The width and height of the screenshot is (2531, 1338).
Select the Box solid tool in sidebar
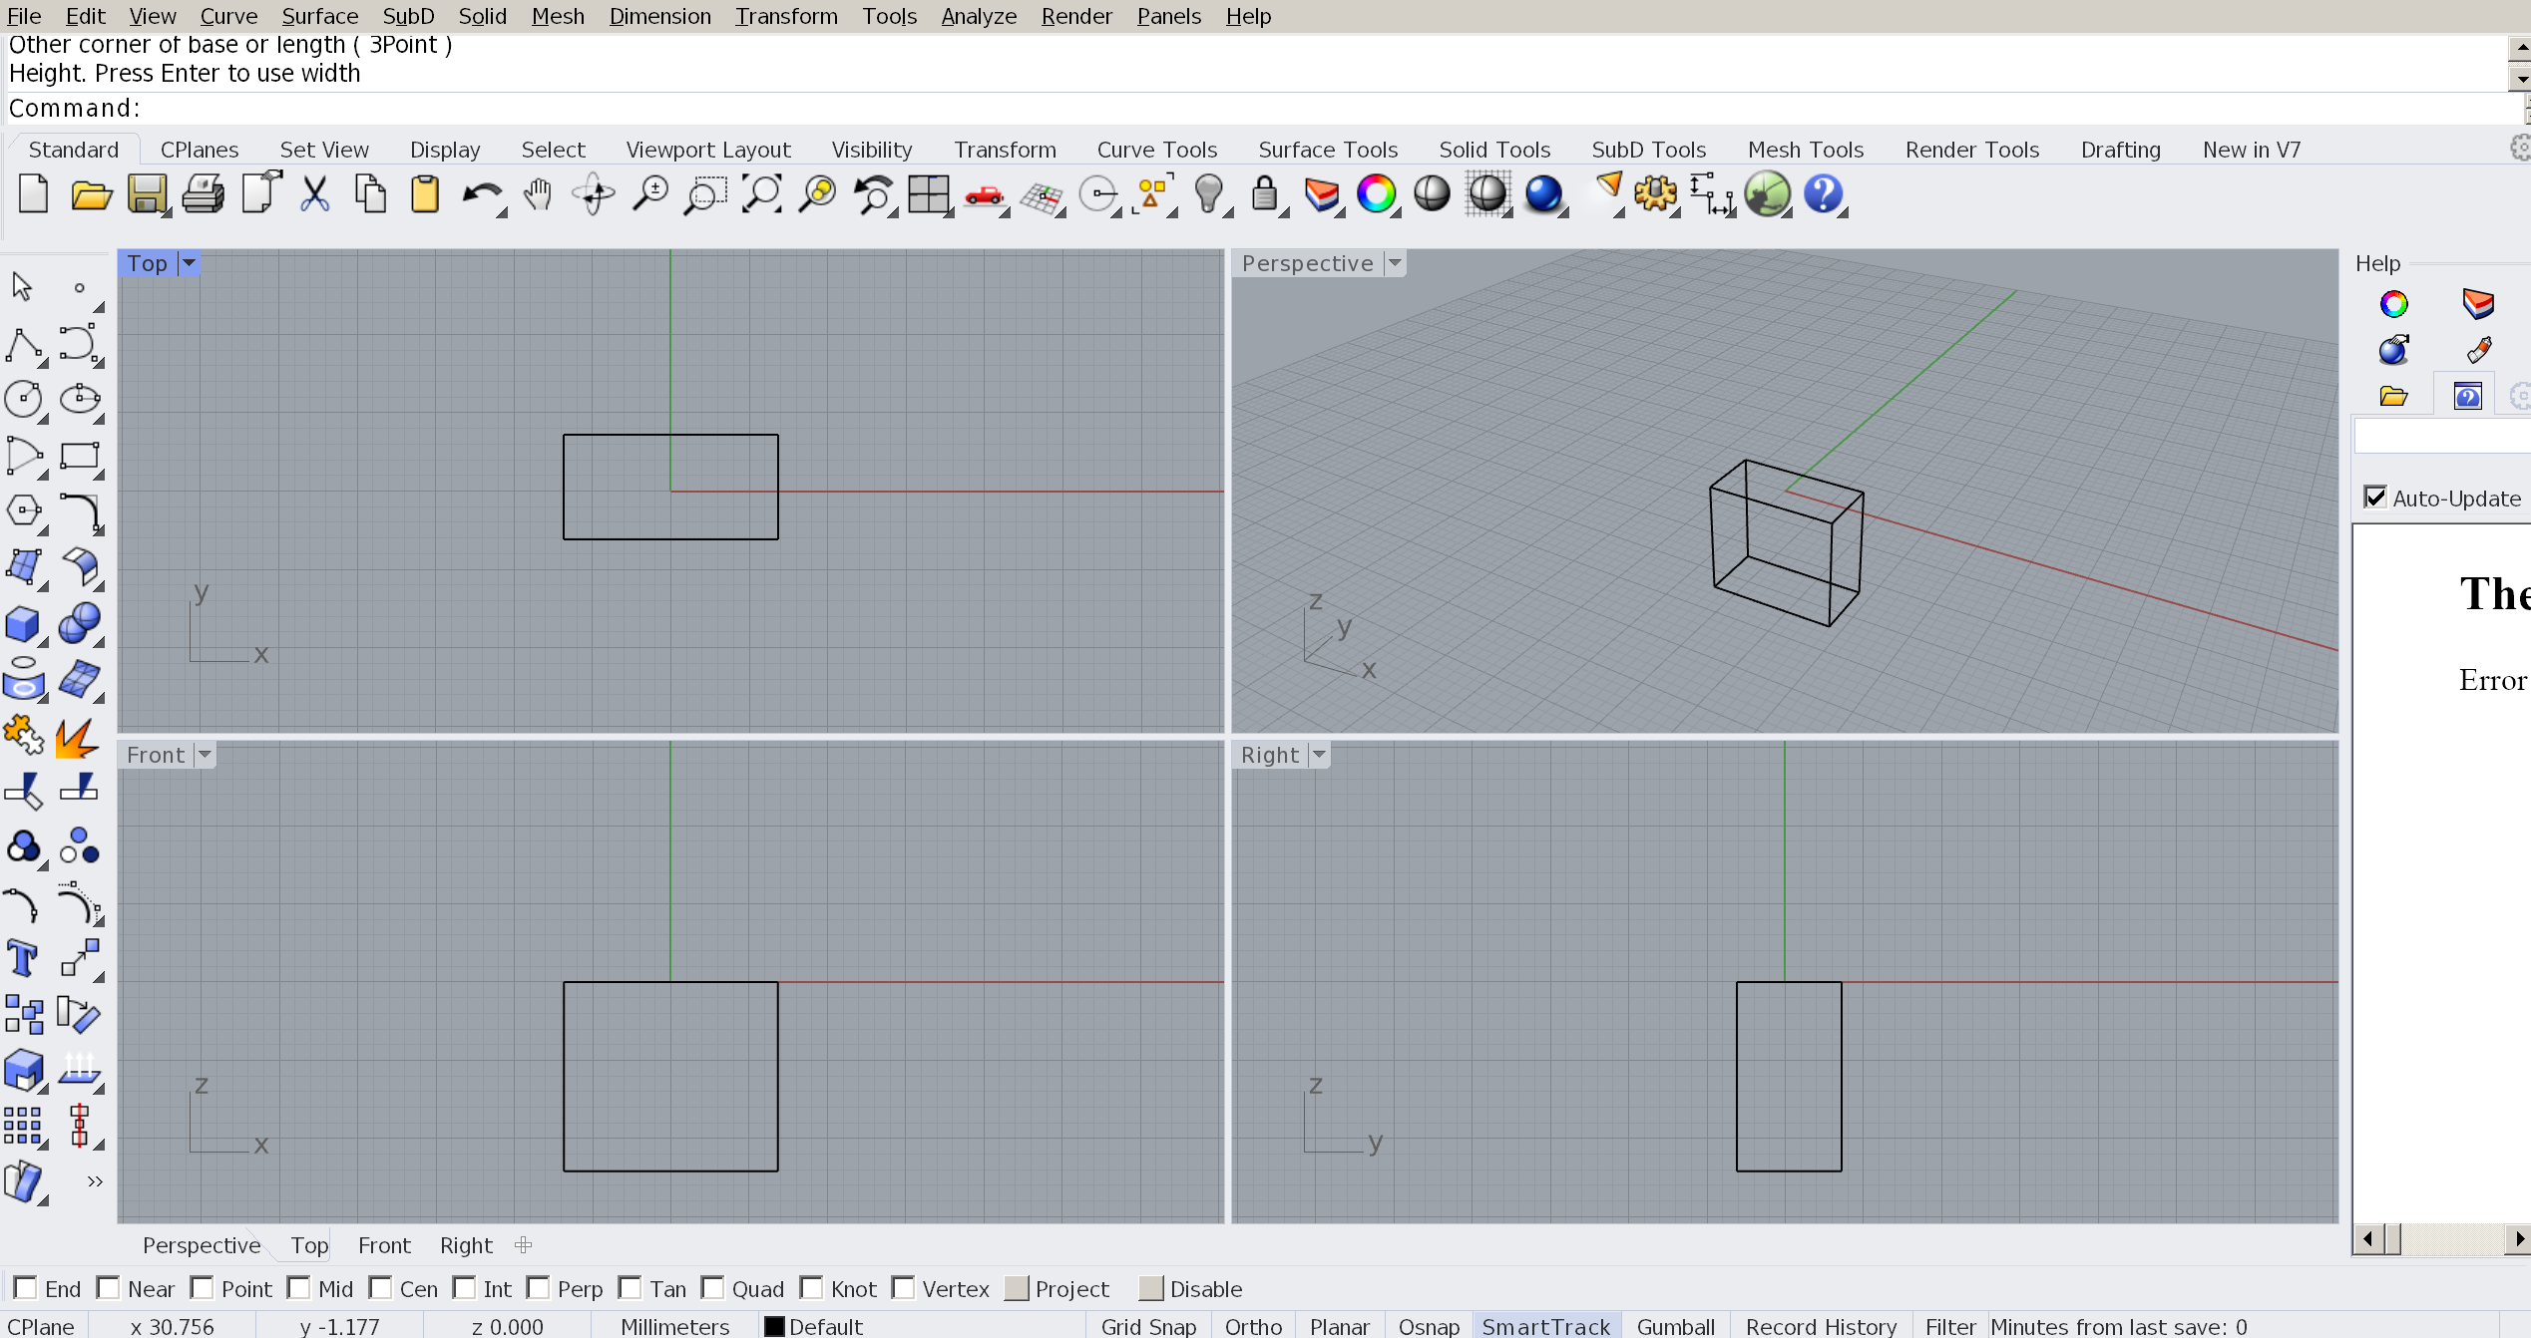tap(23, 625)
